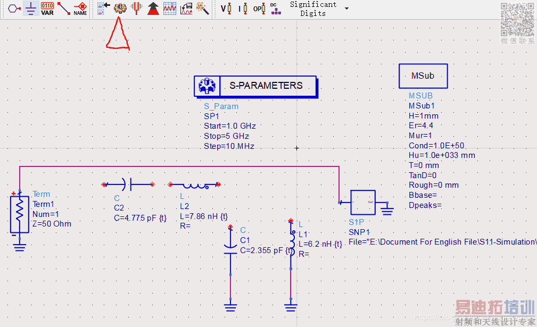
Task: Click the Hu=1.0e+033 mm substrate parameter
Action: tap(442, 155)
